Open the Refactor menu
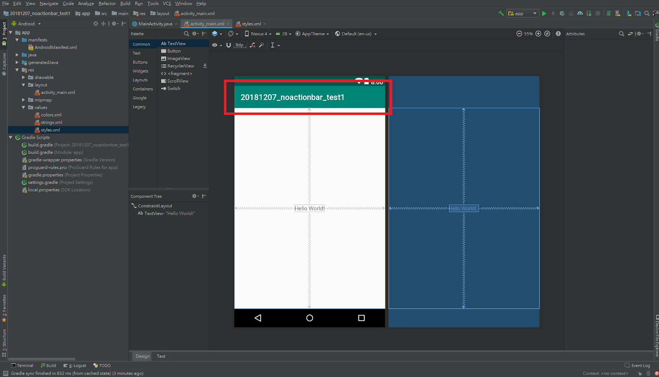The height and width of the screenshot is (377, 659). 107,3
